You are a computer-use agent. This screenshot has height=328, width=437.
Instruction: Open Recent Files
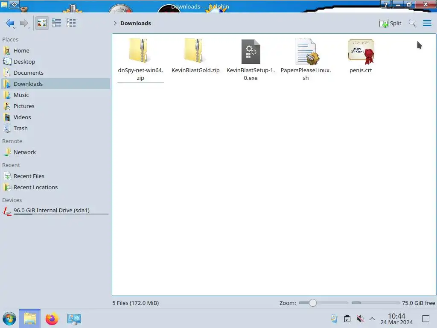point(55,176)
